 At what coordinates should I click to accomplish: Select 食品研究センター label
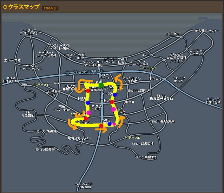pos(207,31)
